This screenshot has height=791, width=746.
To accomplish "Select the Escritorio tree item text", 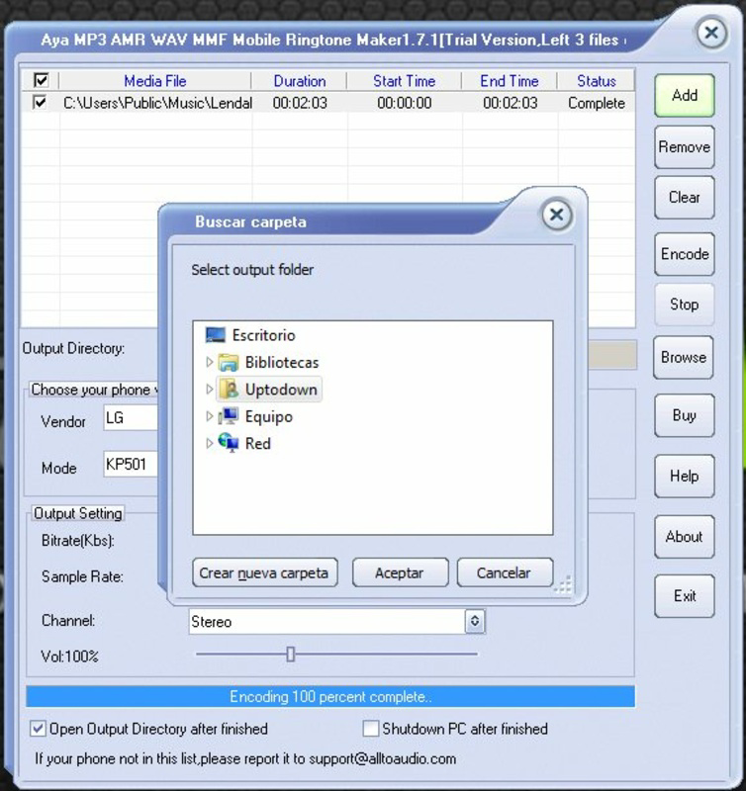I will pos(263,335).
